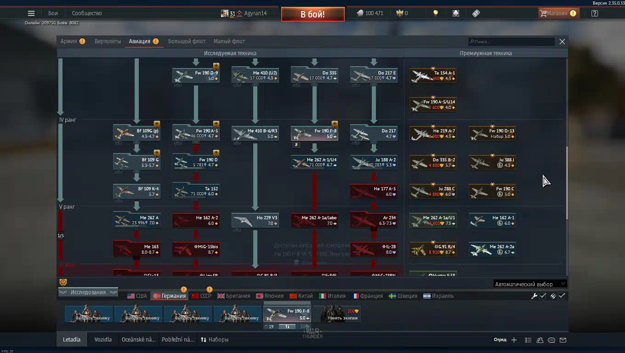Open the question mark help icon
Viewport: 625px width, 353px height.
[595, 13]
